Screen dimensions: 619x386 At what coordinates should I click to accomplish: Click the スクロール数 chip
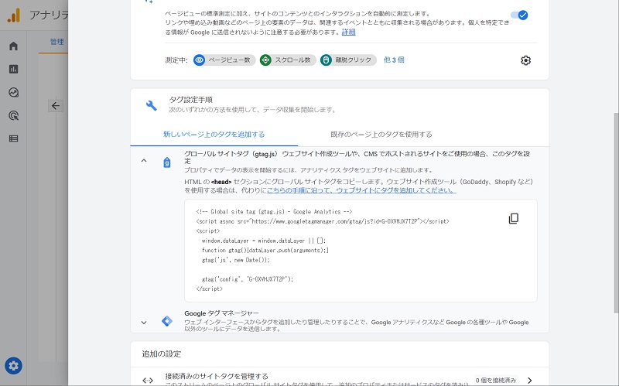point(288,60)
